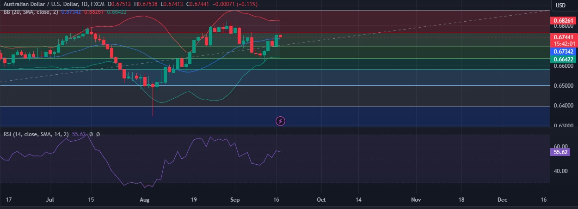This screenshot has height=209, width=578.
Task: Click the purple 55.62 RSI axis label
Action: point(560,151)
